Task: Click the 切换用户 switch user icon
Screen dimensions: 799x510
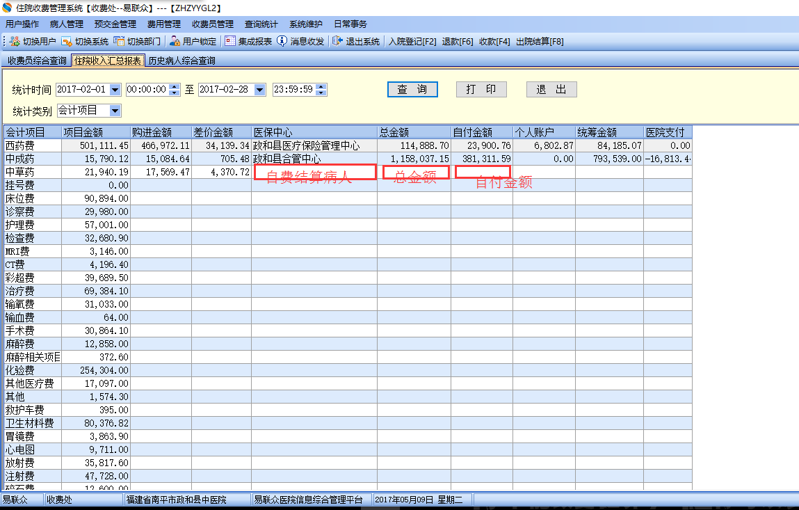Action: (15, 41)
